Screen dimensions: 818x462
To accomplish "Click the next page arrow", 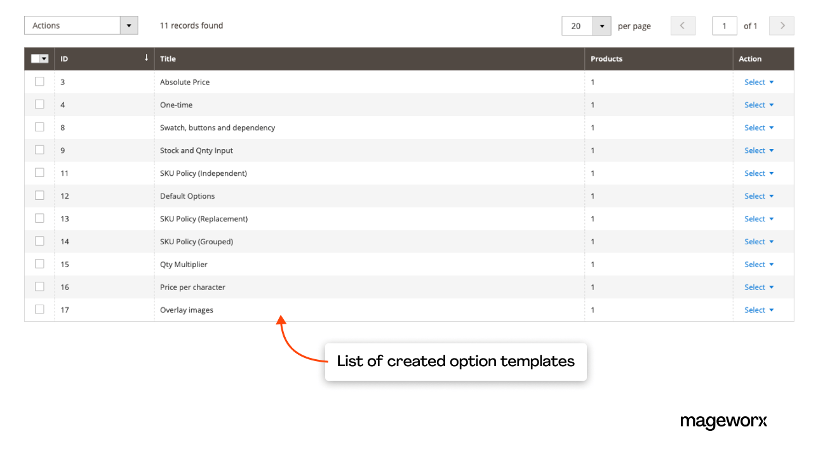I will pyautogui.click(x=781, y=25).
